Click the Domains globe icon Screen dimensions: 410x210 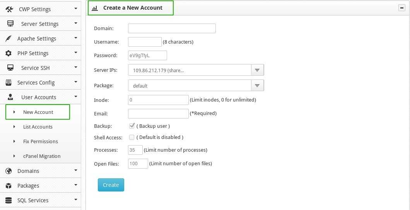point(9,171)
